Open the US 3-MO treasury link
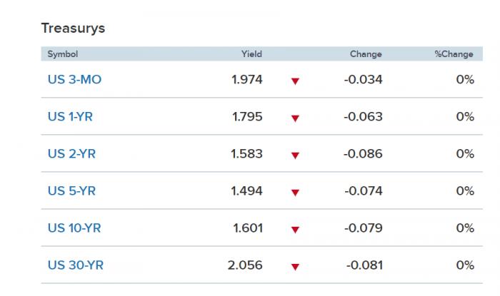The height and width of the screenshot is (296, 500). point(74,80)
